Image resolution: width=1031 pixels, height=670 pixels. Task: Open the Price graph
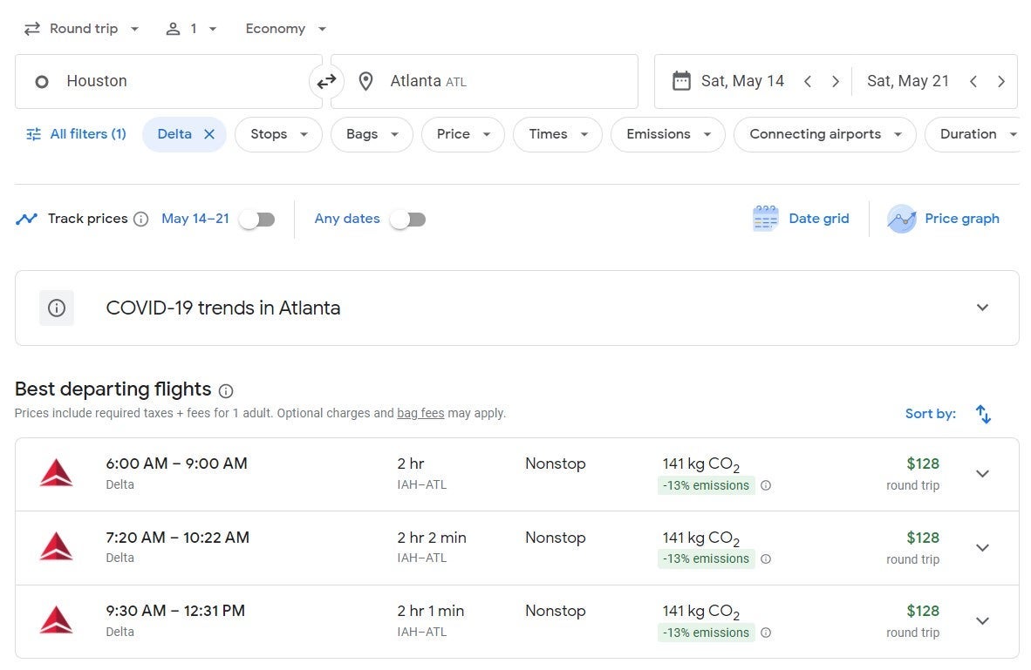(944, 219)
